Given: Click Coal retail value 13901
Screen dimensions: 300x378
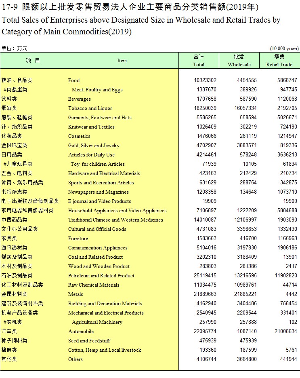Looking at the screenshot, I should point(290,257).
